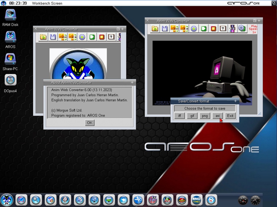Select the AROS drive desktop icon
Screen dimensions: 277x207
(10, 39)
